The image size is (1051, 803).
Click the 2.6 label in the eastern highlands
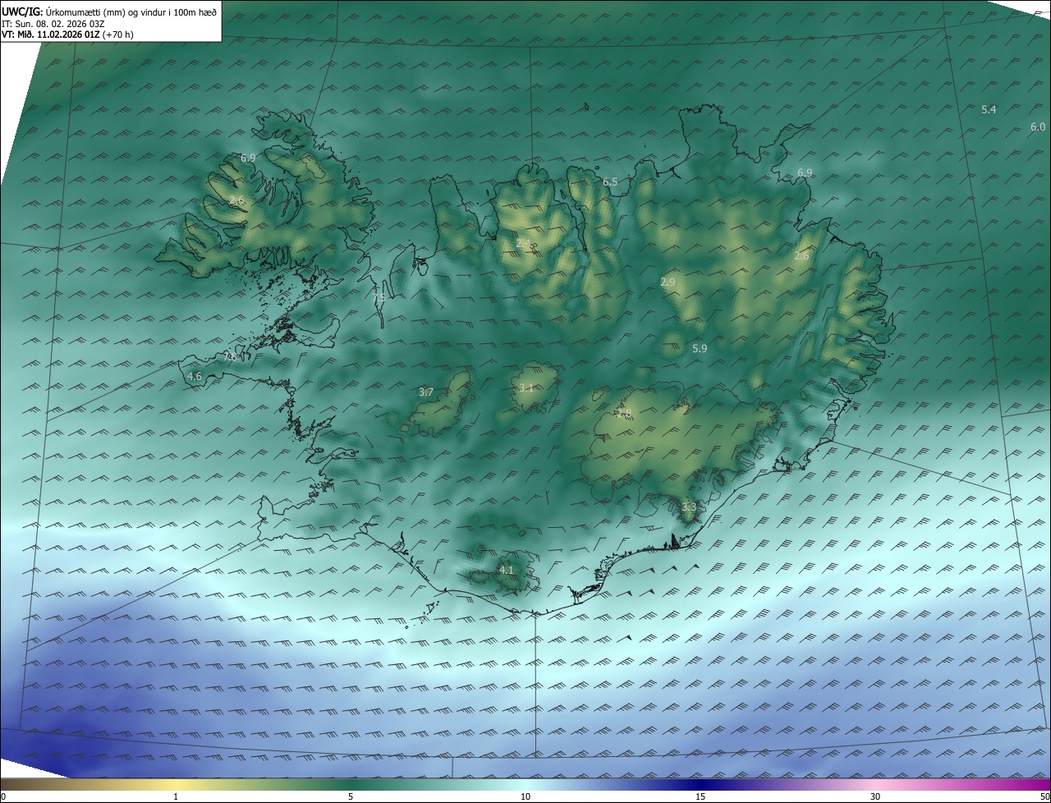pyautogui.click(x=801, y=256)
